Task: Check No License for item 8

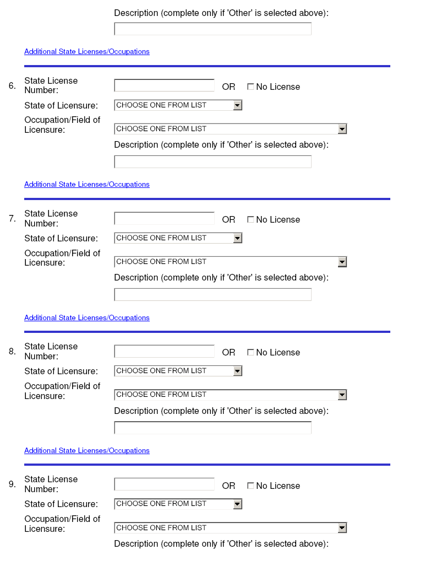Action: 250,353
